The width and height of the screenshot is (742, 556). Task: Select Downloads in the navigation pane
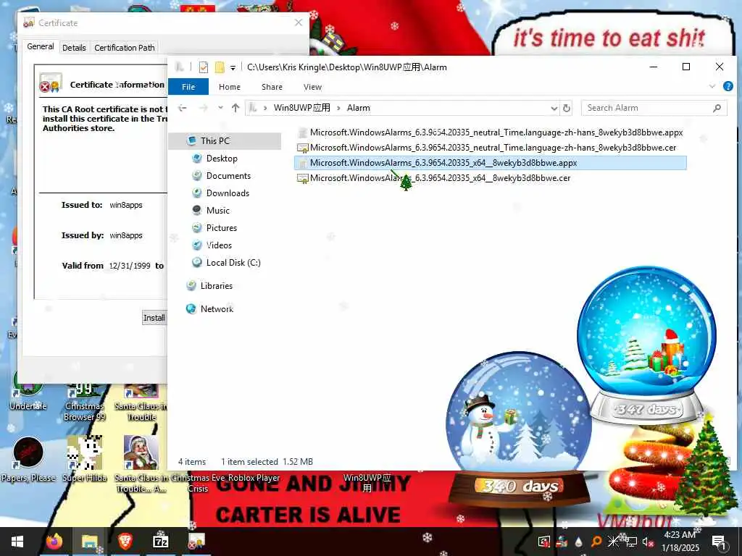point(227,193)
